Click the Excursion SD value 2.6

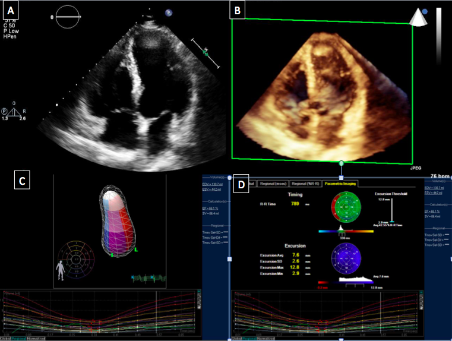(295, 261)
